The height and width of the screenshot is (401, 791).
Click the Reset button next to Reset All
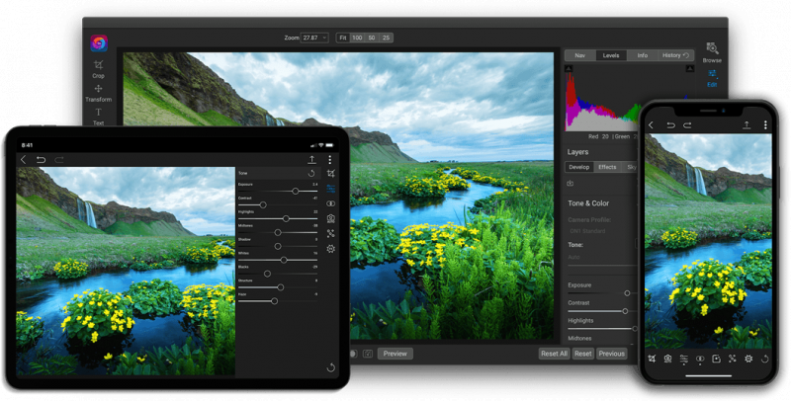tap(583, 354)
